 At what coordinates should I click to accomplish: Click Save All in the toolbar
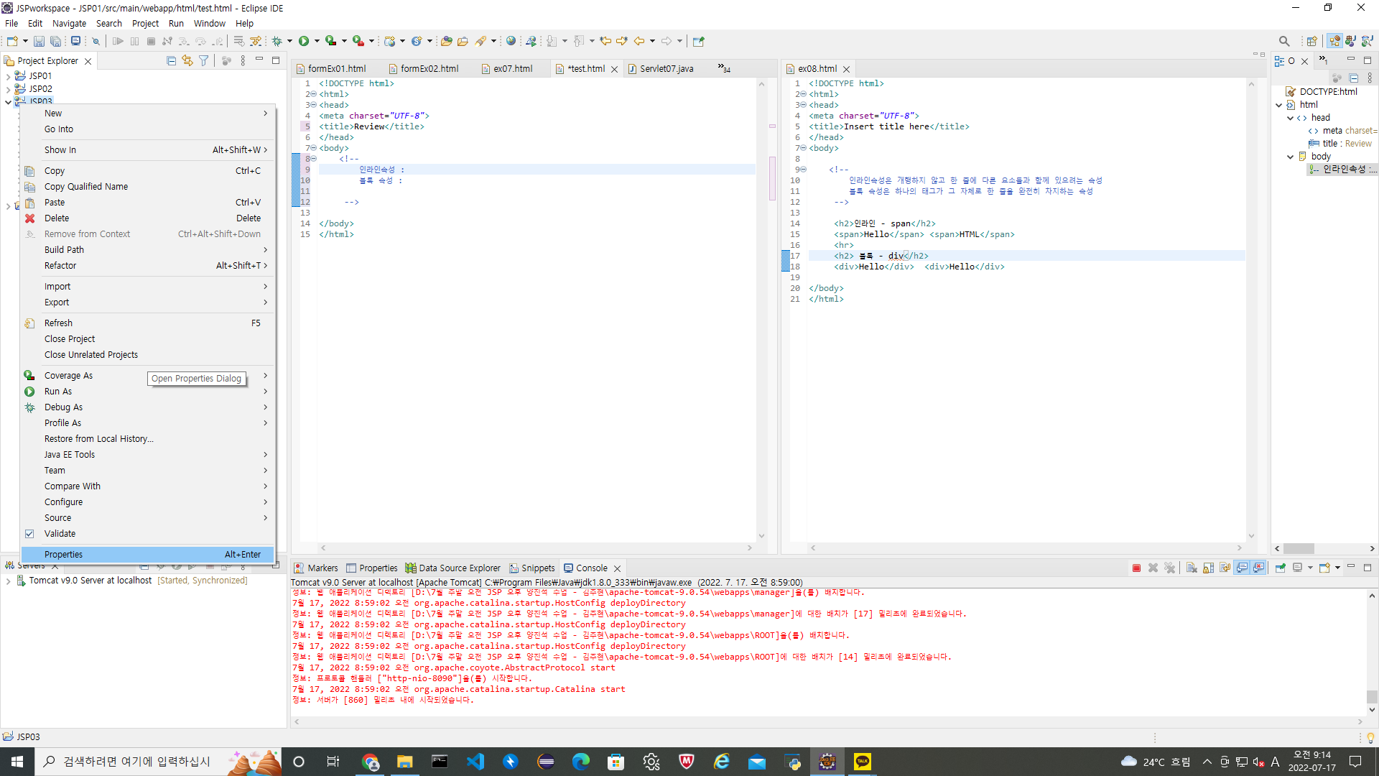tap(55, 41)
